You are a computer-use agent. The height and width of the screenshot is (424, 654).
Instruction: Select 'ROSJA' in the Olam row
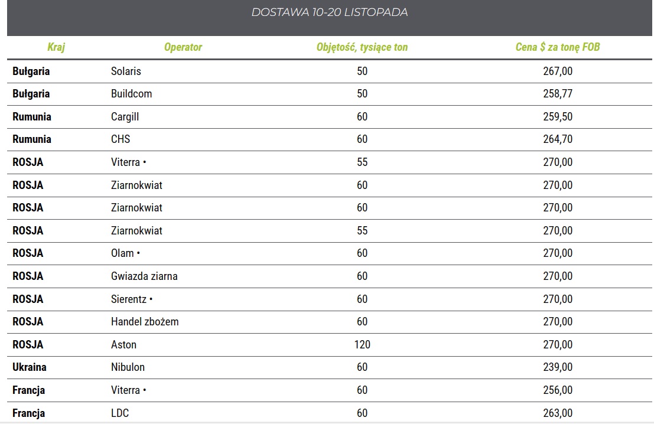pyautogui.click(x=28, y=253)
